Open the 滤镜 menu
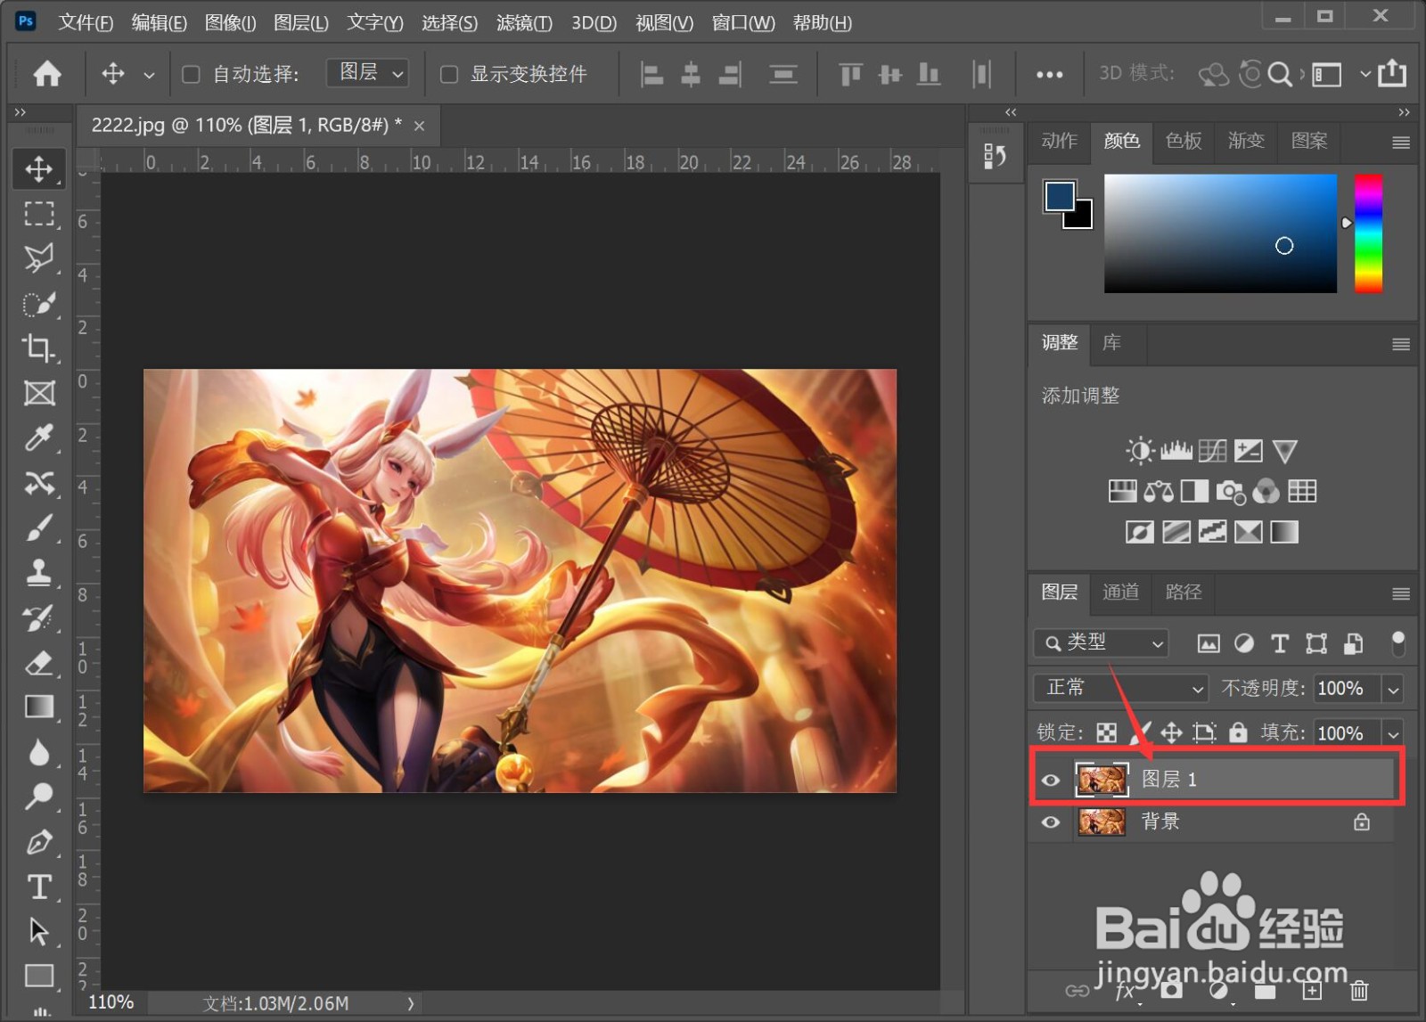Viewport: 1426px width, 1022px height. (x=524, y=22)
